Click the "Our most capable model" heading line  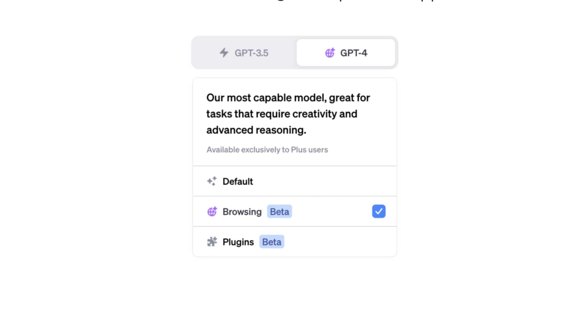(288, 98)
